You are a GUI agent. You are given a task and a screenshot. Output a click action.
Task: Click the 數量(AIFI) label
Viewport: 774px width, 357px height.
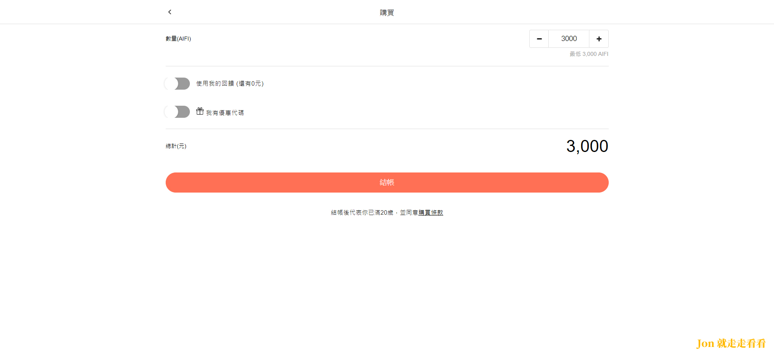[178, 39]
